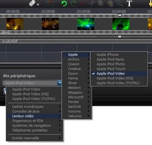Open the Perstel brand submenu
Screen dimensions: 152x145
coord(77,102)
